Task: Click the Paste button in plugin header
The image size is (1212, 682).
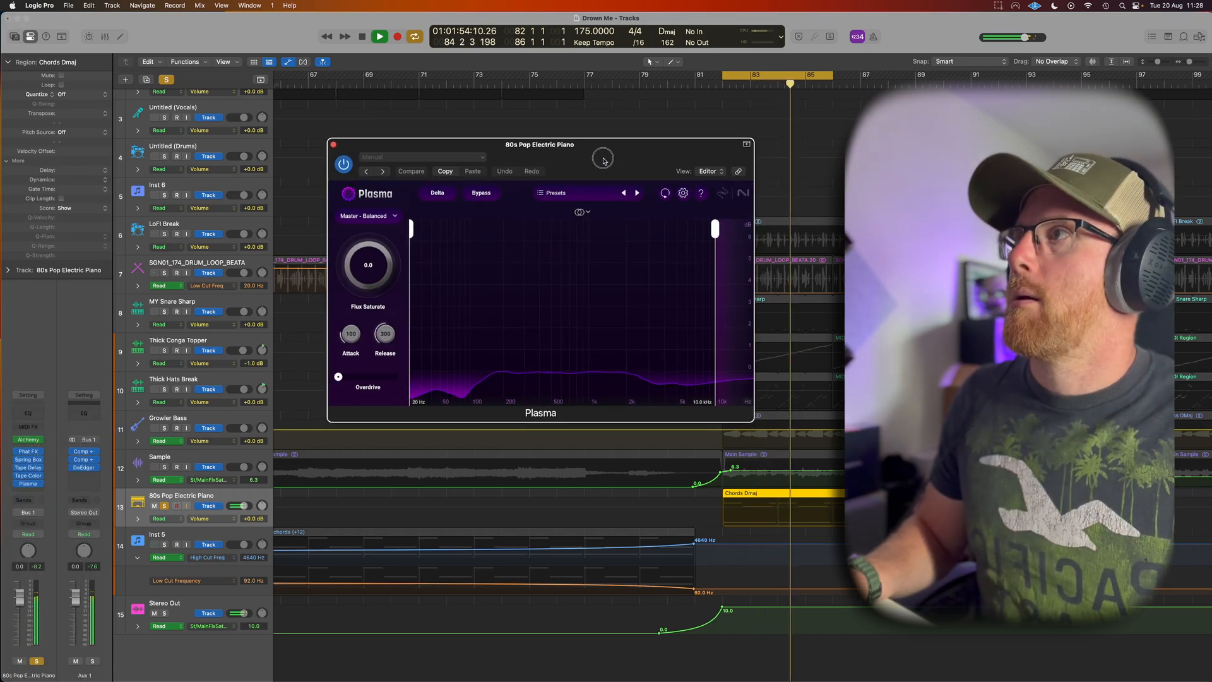Action: pos(473,171)
